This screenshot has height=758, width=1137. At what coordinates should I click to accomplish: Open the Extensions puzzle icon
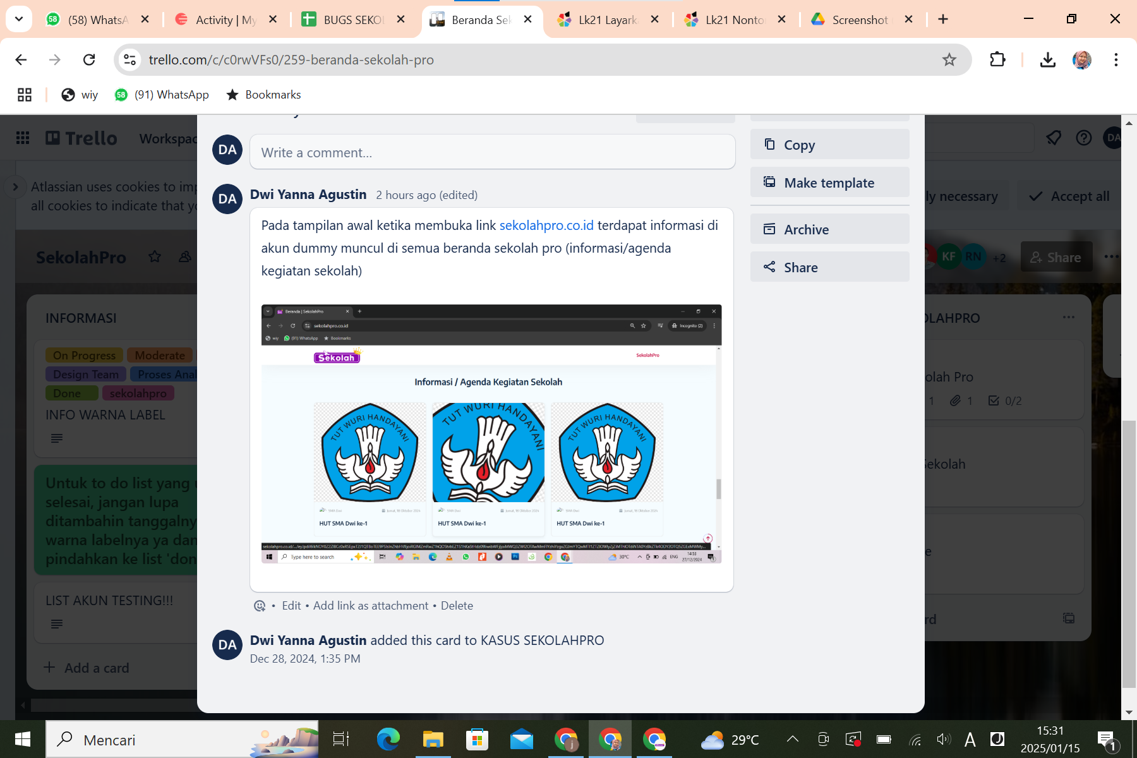coord(997,60)
